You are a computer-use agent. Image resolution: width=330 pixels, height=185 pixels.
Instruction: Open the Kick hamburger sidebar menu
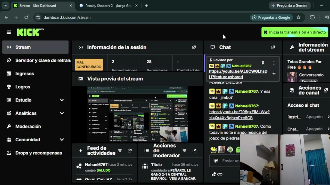pos(9,32)
